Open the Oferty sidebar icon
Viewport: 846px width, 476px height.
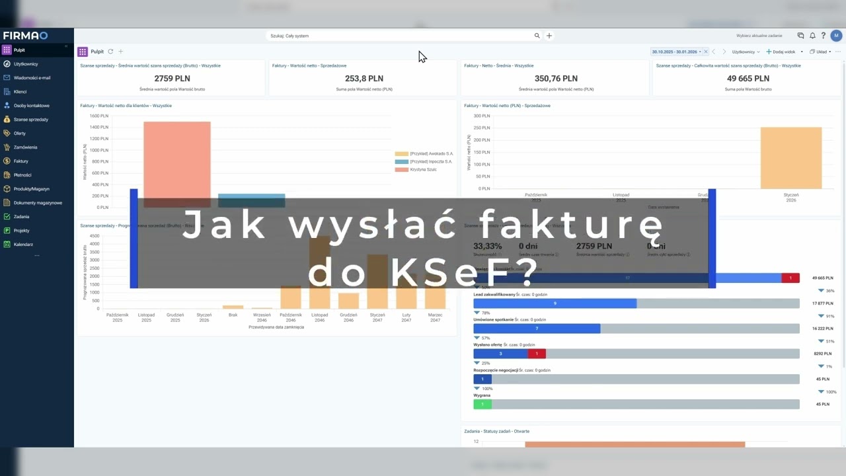click(x=7, y=134)
